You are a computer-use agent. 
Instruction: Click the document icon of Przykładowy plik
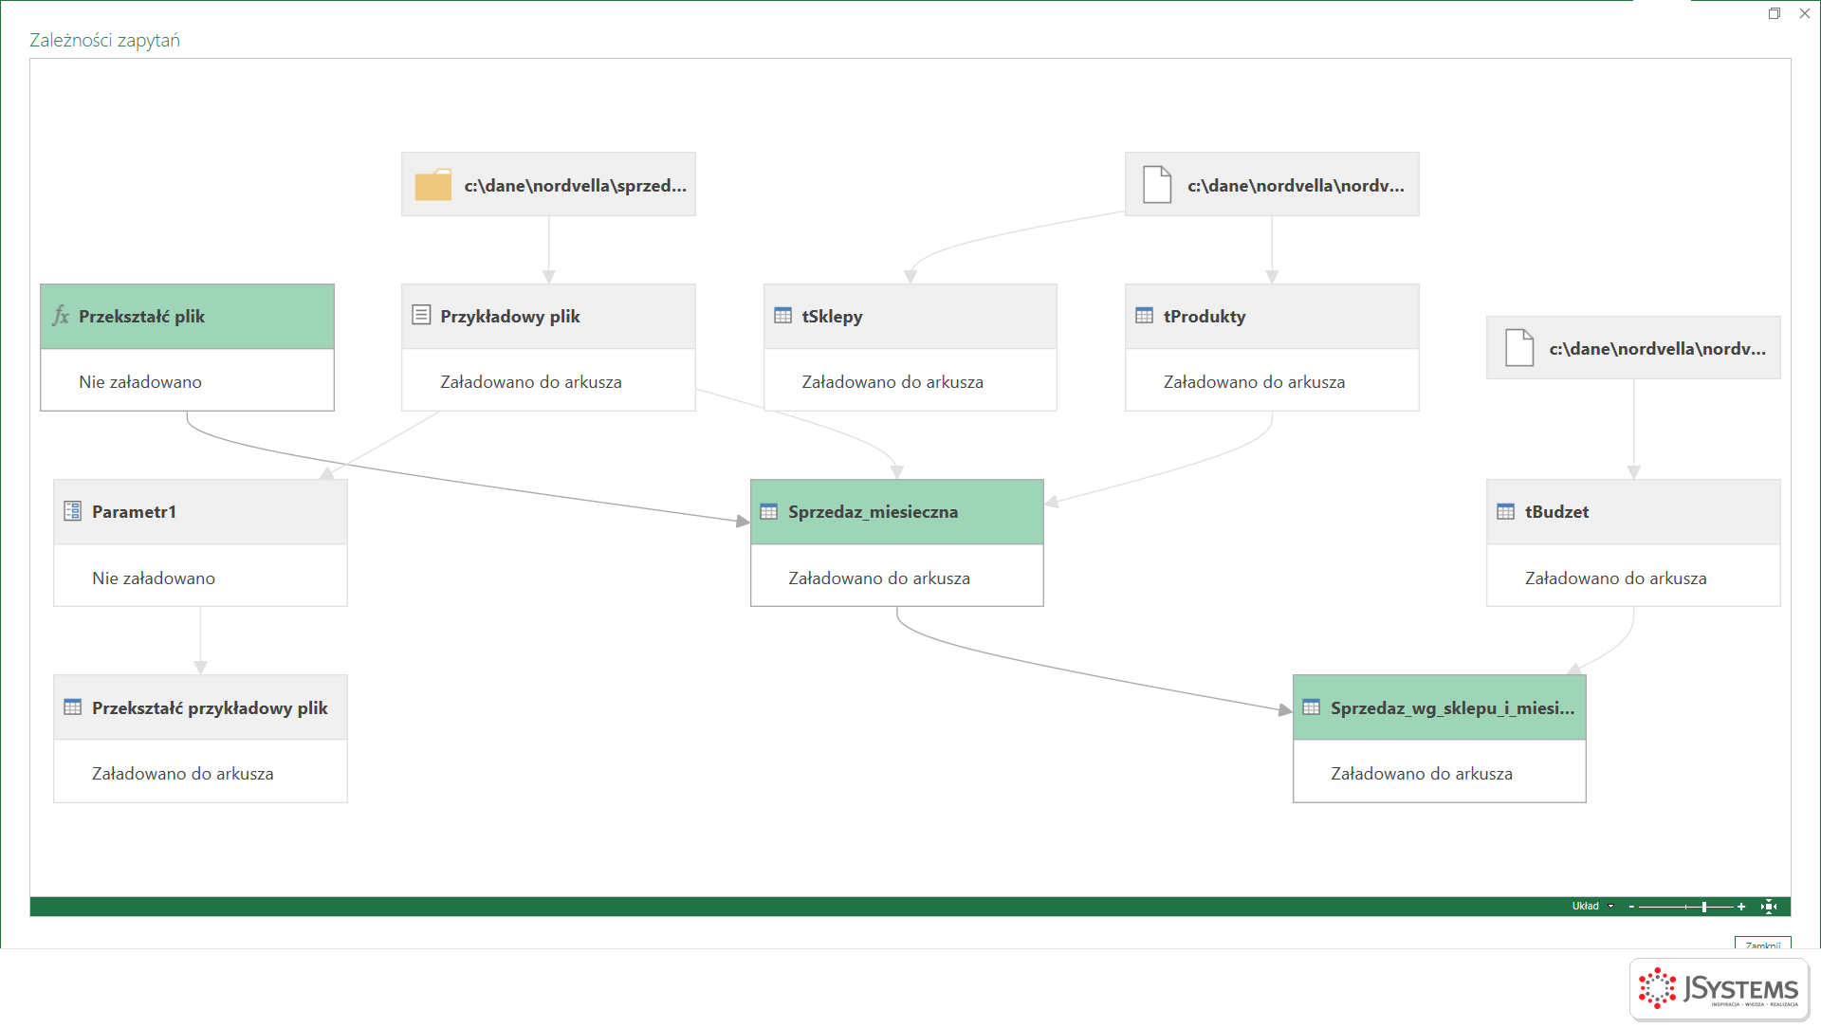421,315
